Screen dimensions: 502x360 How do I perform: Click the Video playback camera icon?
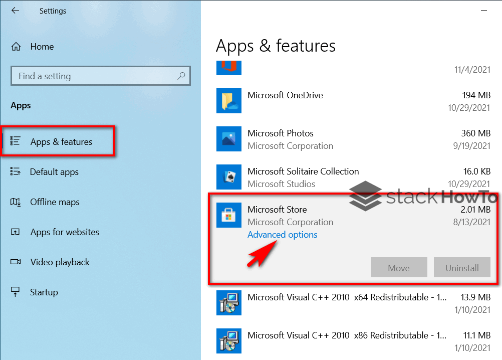pos(16,262)
